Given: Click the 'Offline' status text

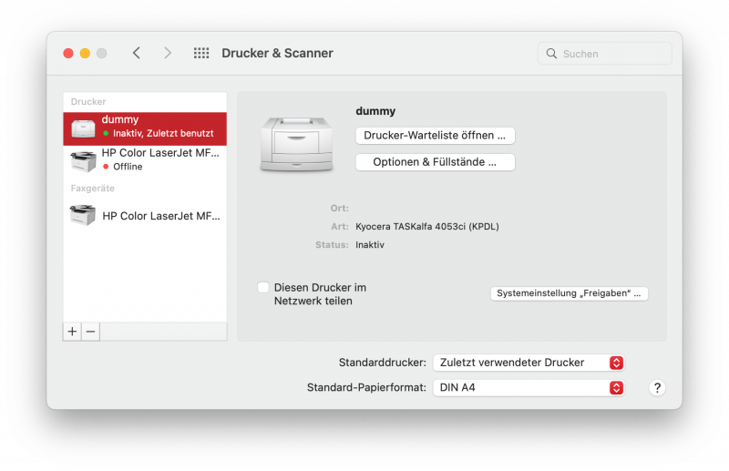Looking at the screenshot, I should [x=128, y=167].
